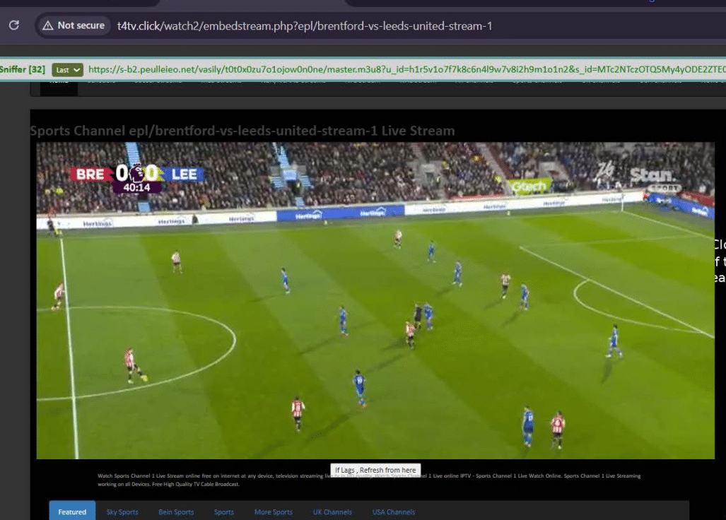Expand the Last dropdown in the Sniffer bar

(68, 70)
